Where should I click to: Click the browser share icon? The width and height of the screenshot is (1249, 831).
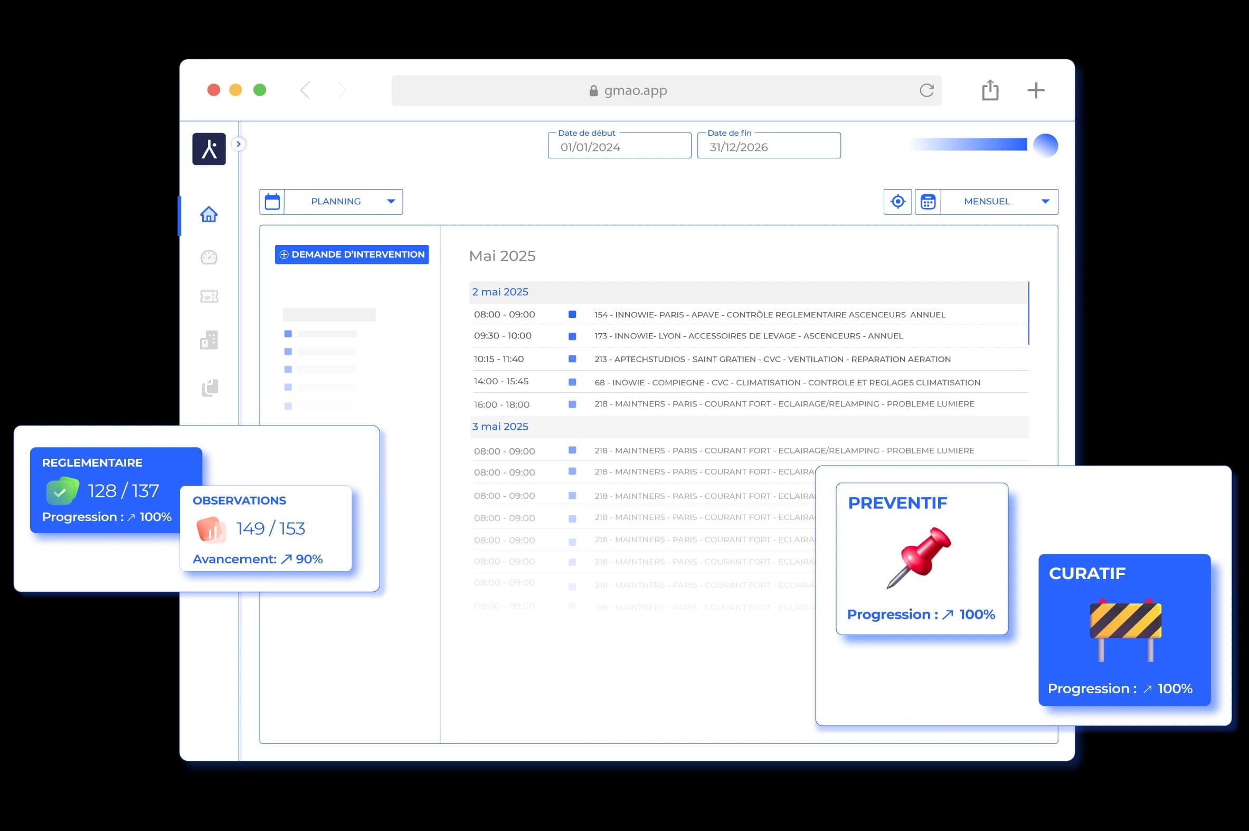(x=989, y=90)
